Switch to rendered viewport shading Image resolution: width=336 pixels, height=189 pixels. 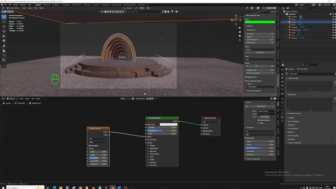275,8
